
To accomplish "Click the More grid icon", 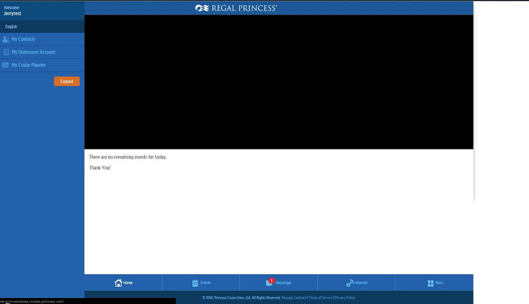I will [430, 283].
